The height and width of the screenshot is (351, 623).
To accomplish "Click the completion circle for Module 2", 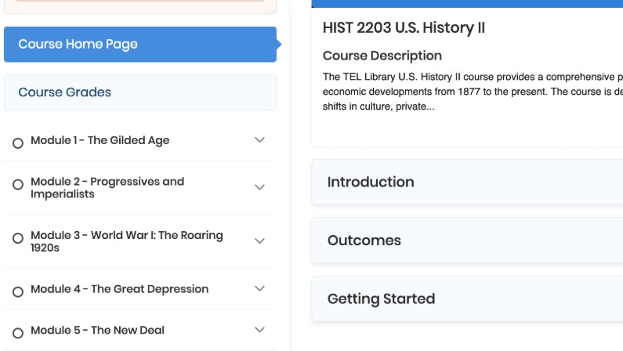I will point(17,185).
